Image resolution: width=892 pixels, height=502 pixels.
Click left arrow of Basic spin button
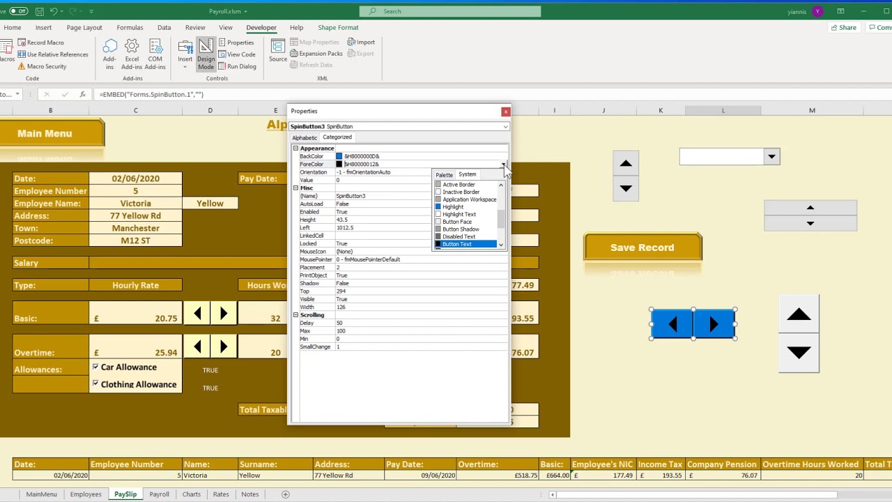tap(197, 314)
